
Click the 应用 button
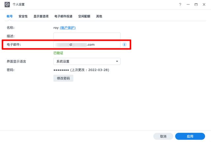point(190,136)
